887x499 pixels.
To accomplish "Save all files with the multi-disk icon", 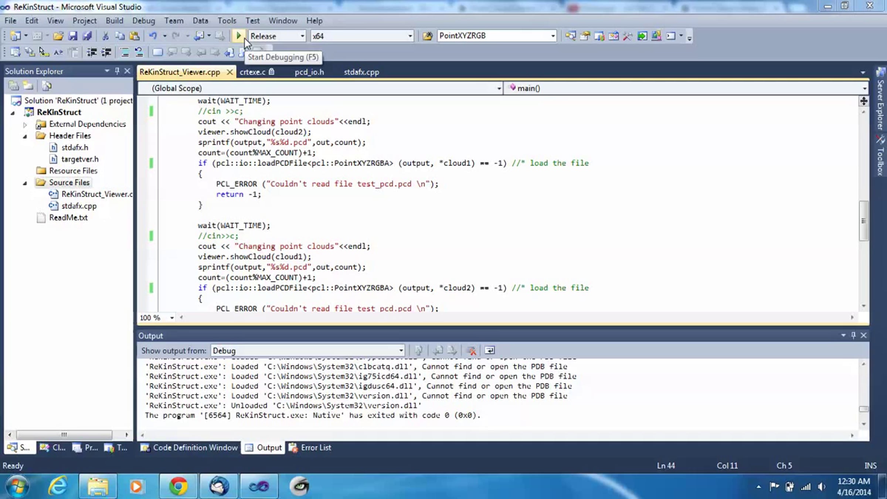I will pyautogui.click(x=87, y=36).
